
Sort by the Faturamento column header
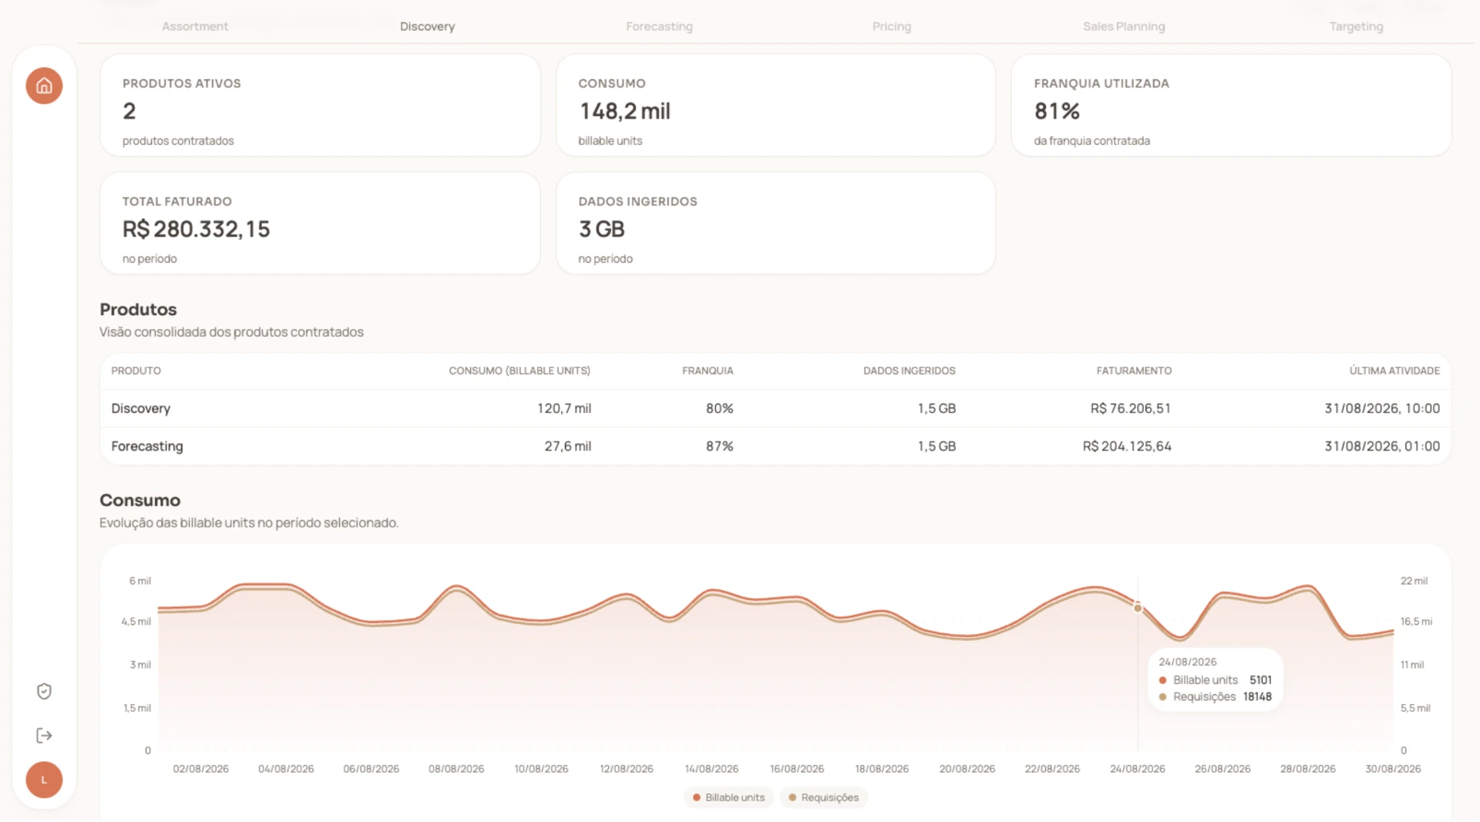[x=1134, y=371]
